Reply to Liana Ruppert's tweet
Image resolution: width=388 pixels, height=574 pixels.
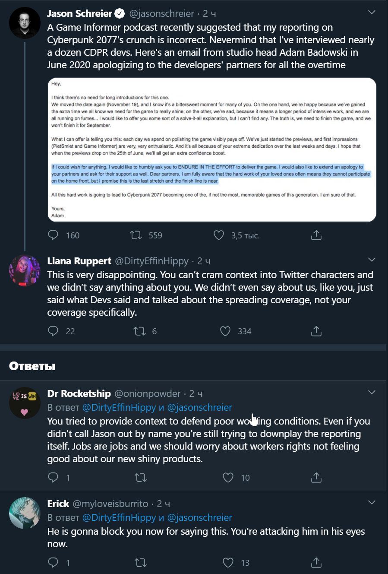[53, 331]
